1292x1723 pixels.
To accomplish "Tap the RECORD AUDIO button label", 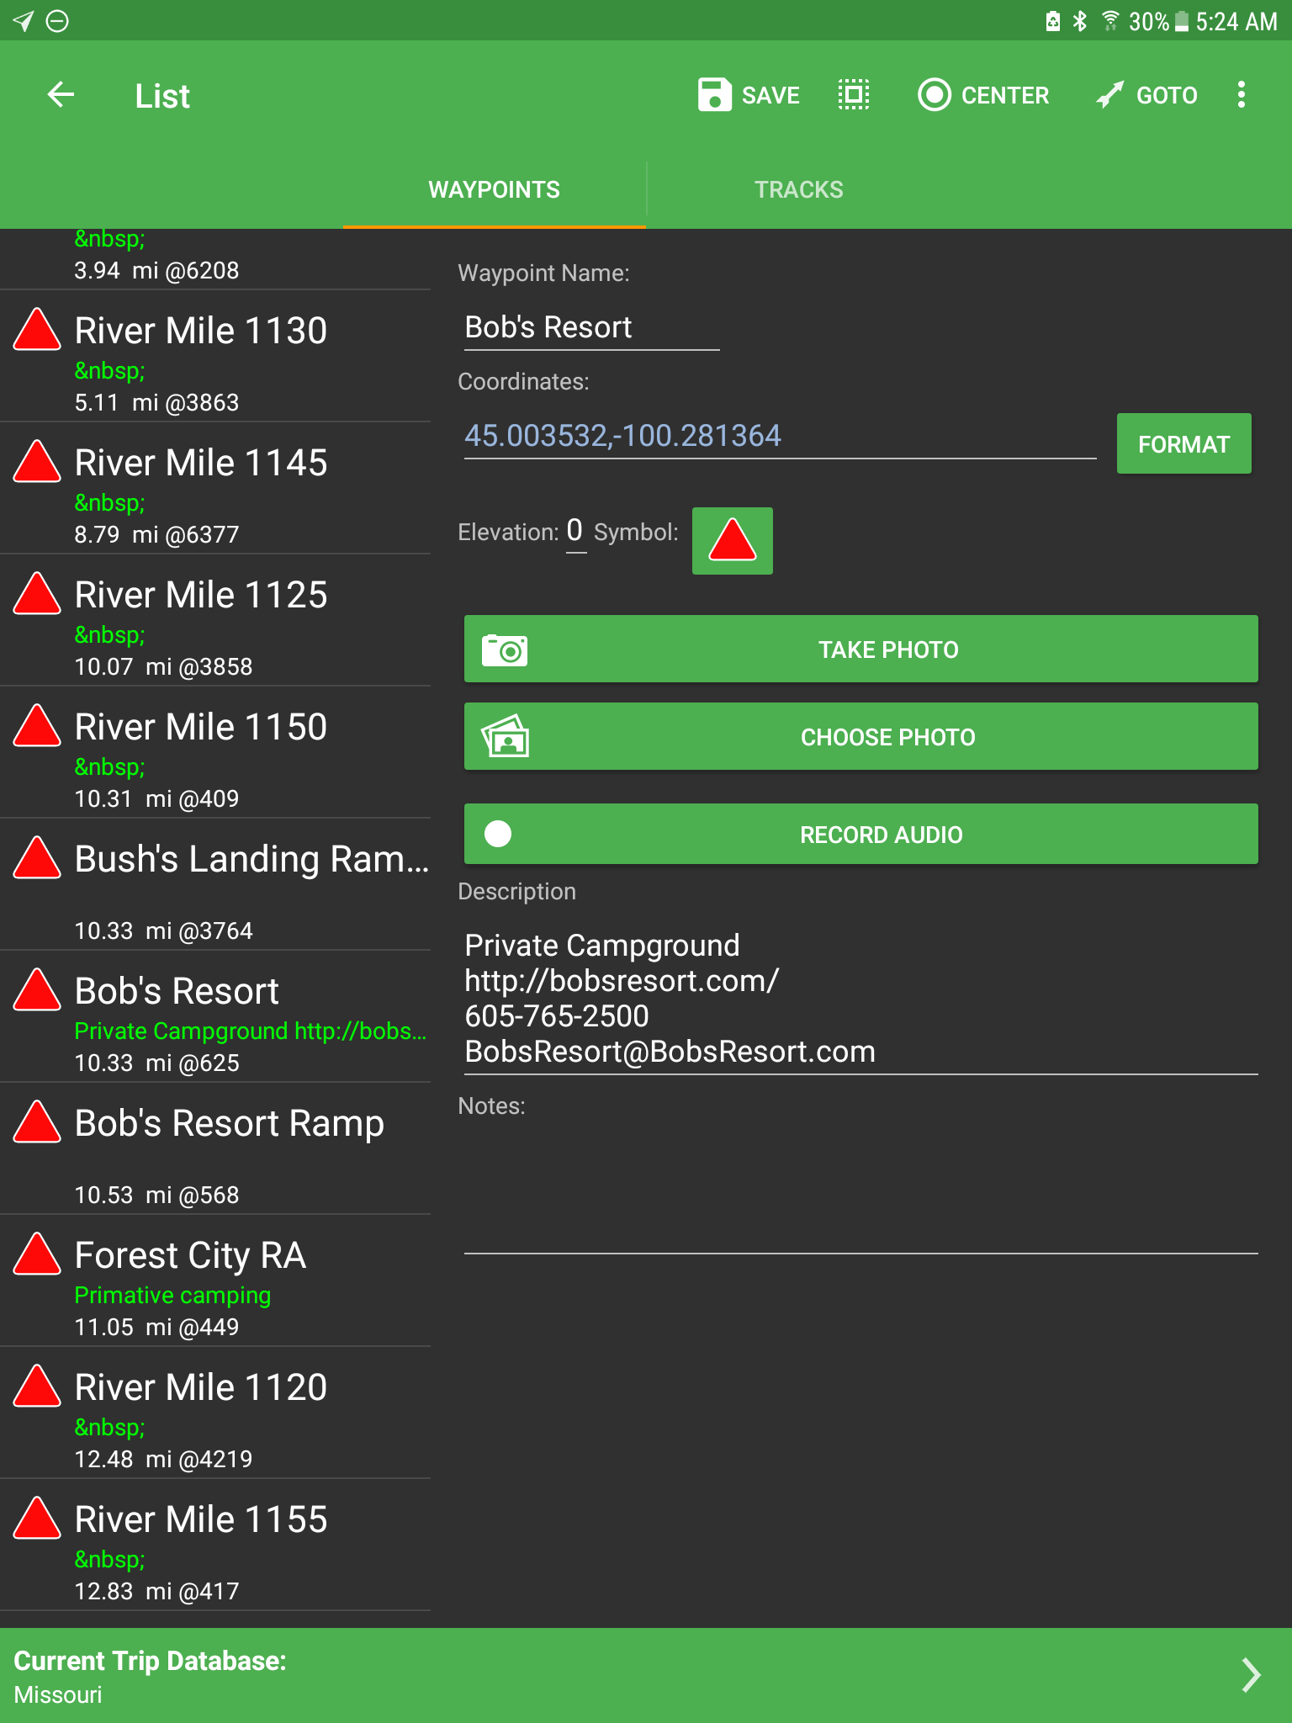I will click(x=881, y=835).
